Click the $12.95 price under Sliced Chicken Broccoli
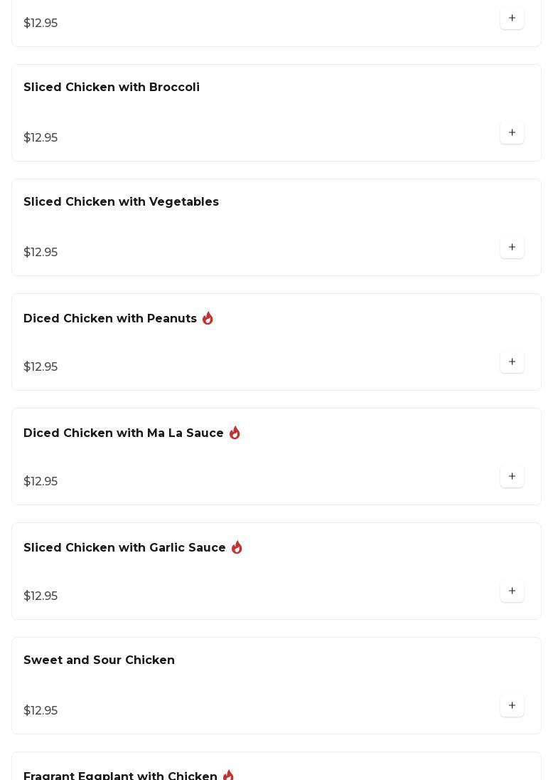Screen dimensions: 553x780 41,138
